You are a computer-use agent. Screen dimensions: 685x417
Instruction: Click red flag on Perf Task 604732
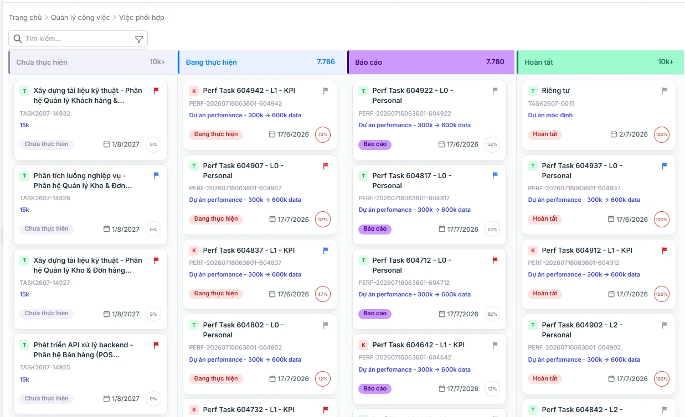(x=326, y=409)
